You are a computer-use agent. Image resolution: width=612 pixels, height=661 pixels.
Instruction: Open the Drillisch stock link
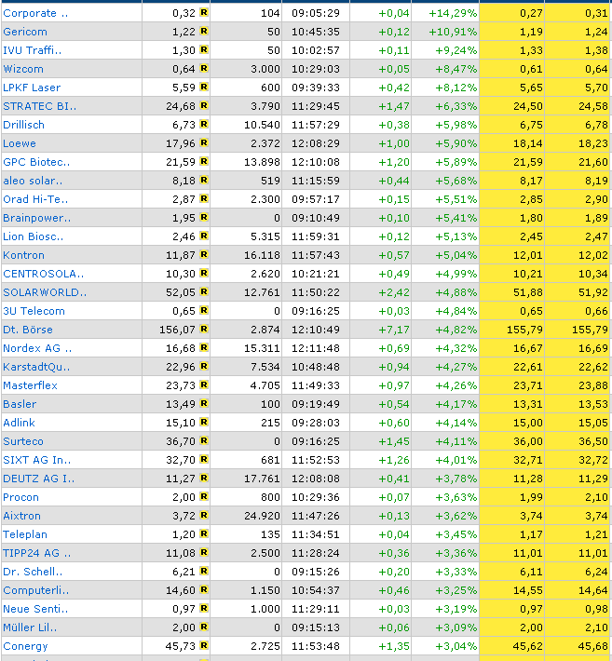(22, 125)
